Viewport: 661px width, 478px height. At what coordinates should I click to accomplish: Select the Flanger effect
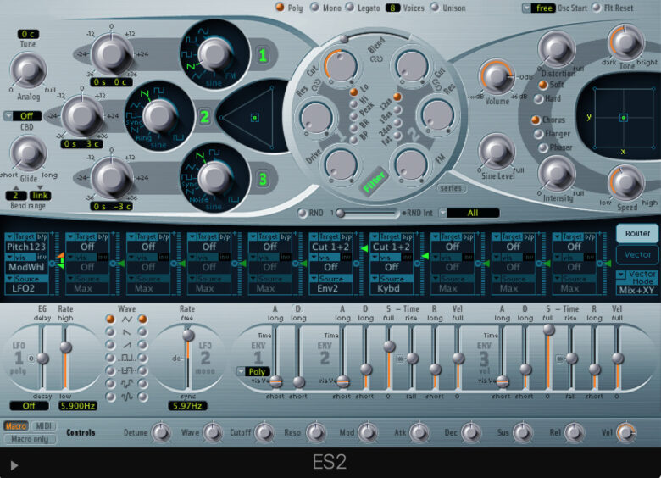539,134
